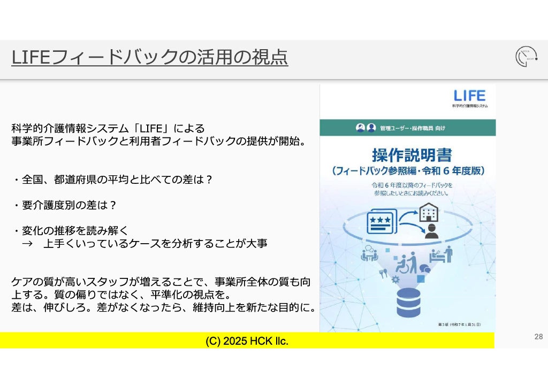Click the three-star rating card icon
Screen dimensions: 548x388
click(382, 221)
